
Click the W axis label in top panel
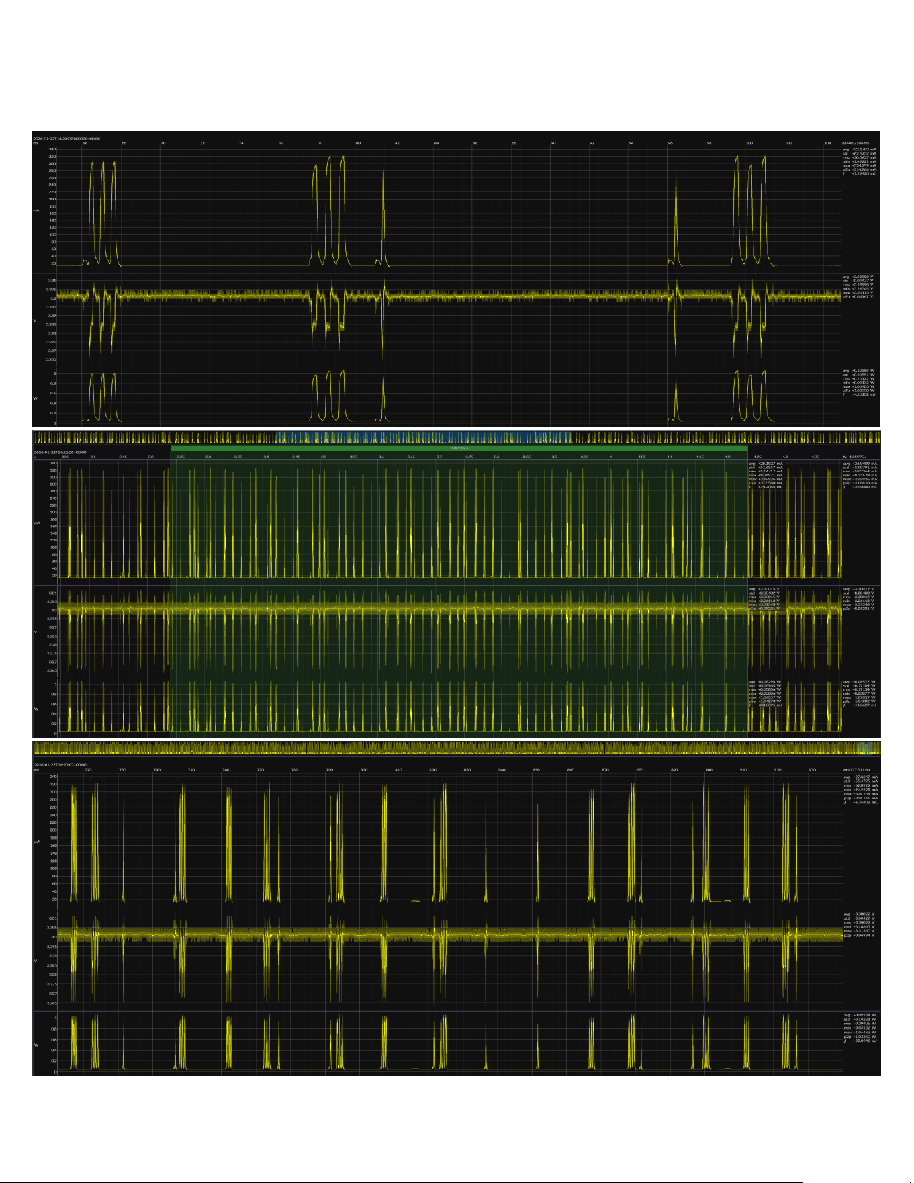pos(35,398)
